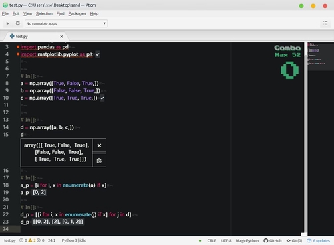334x245 pixels.
Task: Expand the No runnable apps dropdown
Action: click(x=66, y=23)
